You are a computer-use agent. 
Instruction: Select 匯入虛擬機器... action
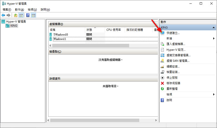click(176, 44)
